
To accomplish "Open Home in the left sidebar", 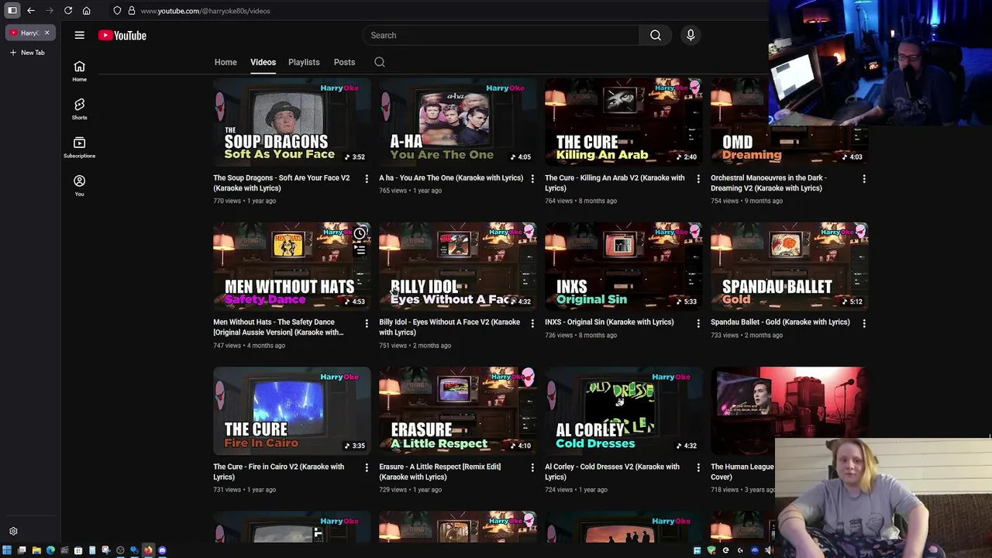I will pyautogui.click(x=79, y=71).
